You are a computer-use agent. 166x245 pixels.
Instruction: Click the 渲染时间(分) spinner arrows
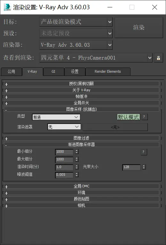77,167
